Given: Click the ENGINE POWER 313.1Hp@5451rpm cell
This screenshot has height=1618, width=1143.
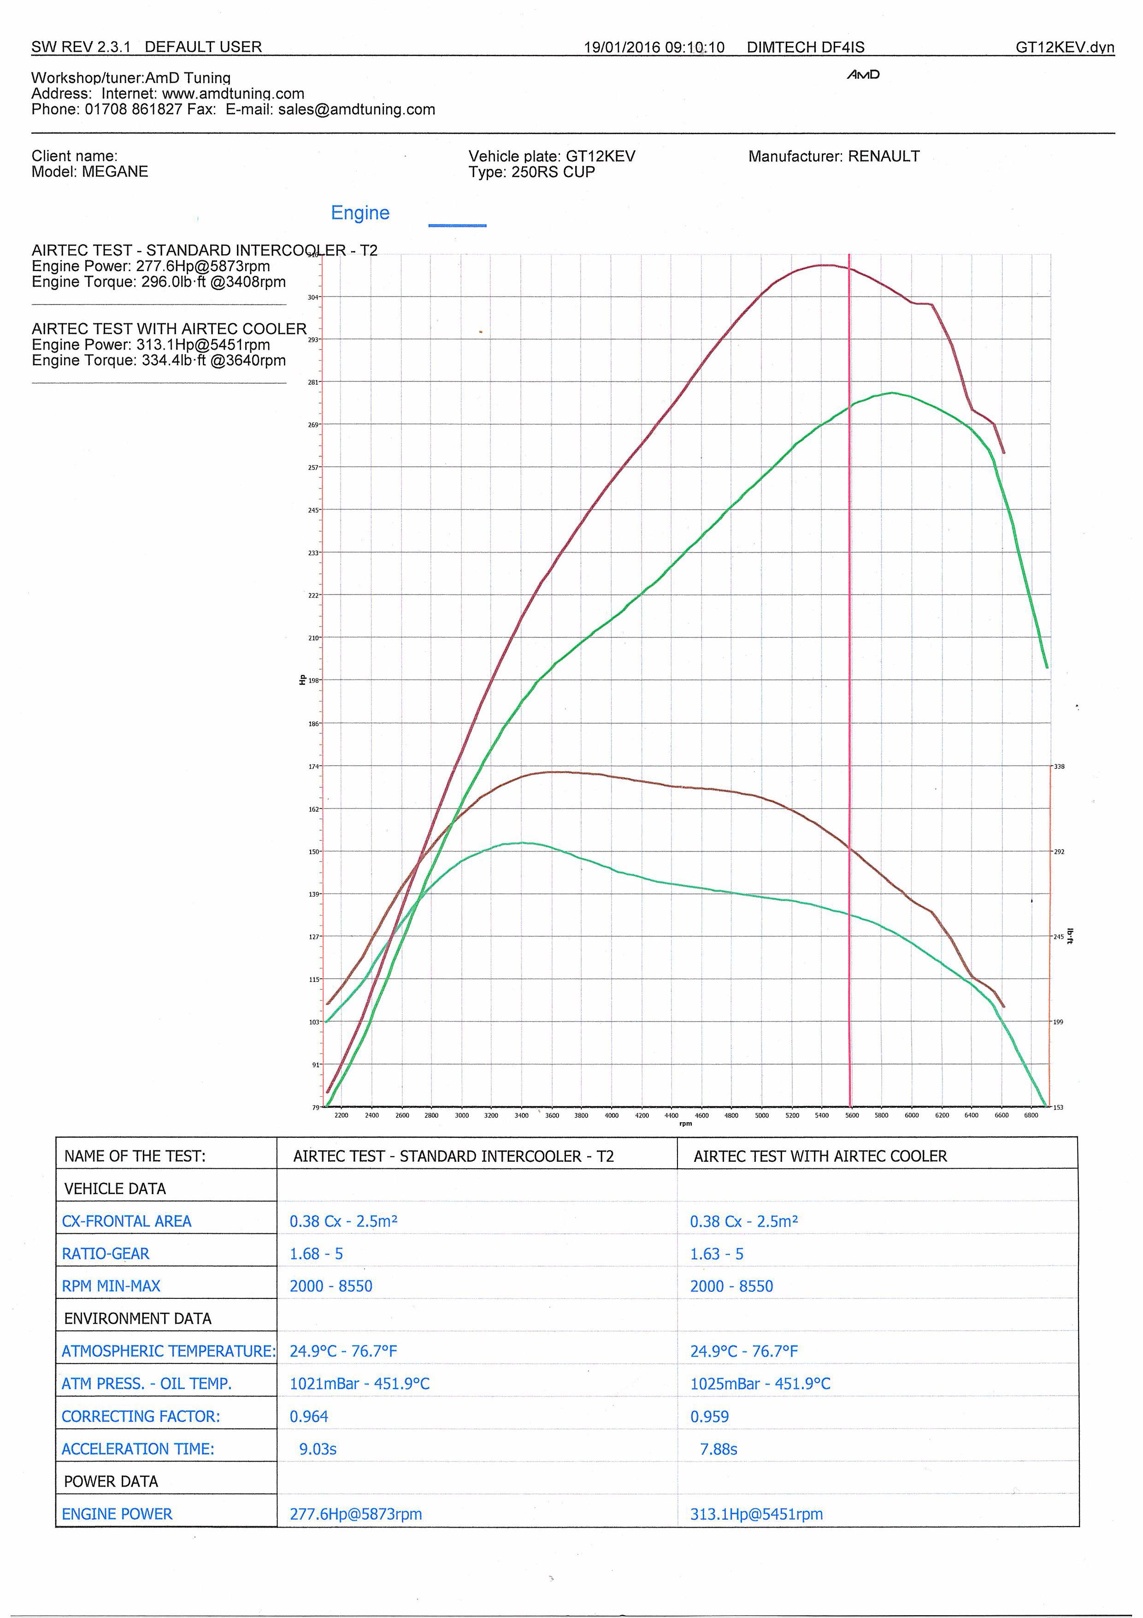Looking at the screenshot, I should (x=756, y=1514).
